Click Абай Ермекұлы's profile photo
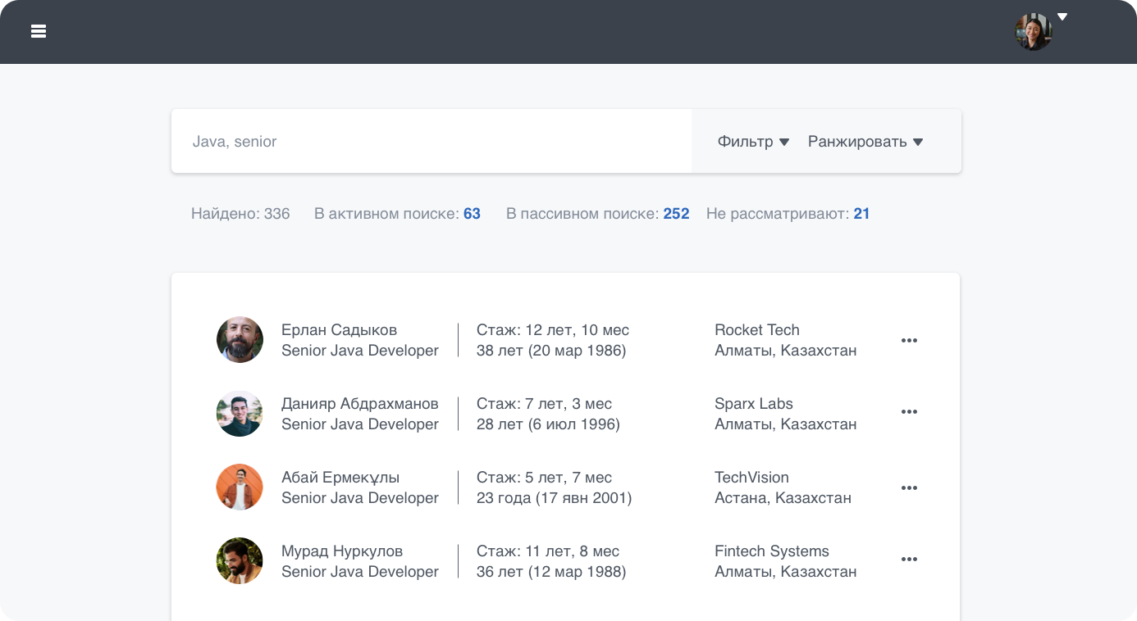 240,487
